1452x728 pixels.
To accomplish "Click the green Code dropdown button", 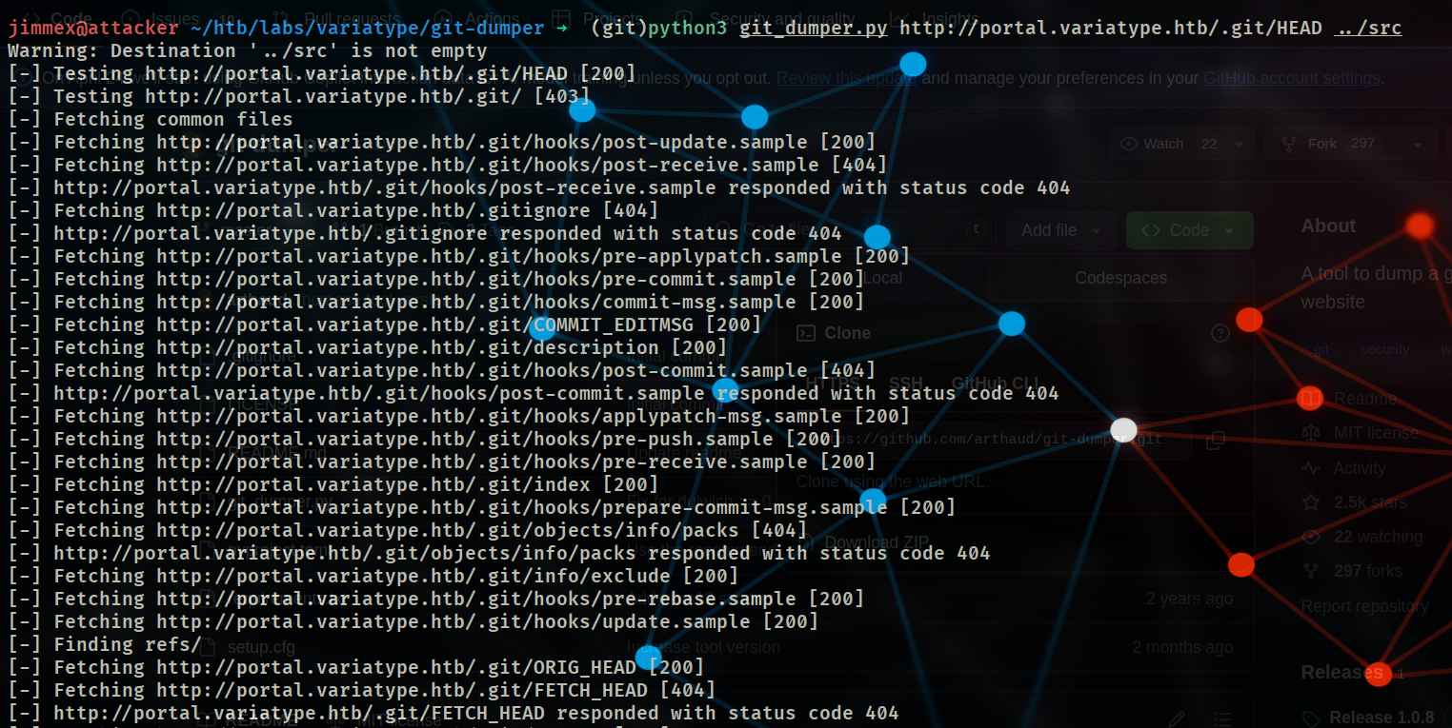I will coord(1189,230).
